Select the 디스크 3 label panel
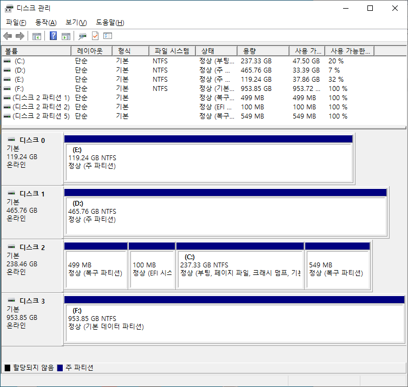 tap(32, 319)
